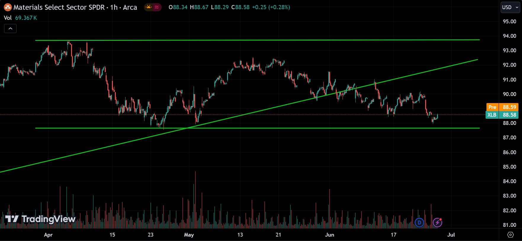This screenshot has height=241, width=522.
Task: Click the approximately-equal data status icon
Action: coord(157,7)
